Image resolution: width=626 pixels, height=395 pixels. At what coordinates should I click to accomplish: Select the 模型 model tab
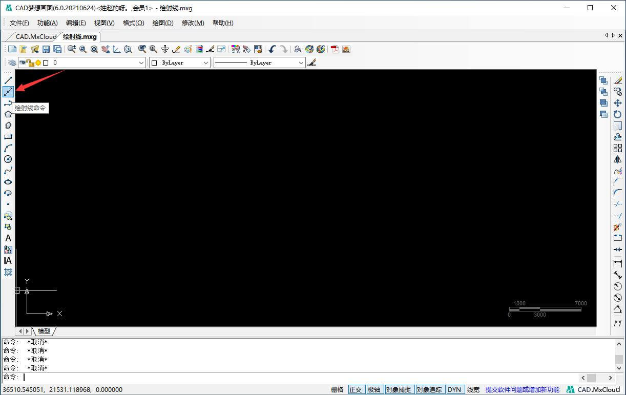click(44, 331)
